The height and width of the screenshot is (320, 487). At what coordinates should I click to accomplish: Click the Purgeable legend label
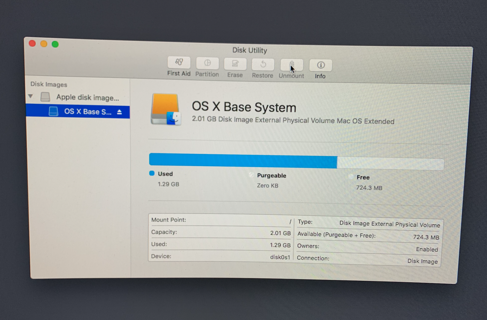272,176
